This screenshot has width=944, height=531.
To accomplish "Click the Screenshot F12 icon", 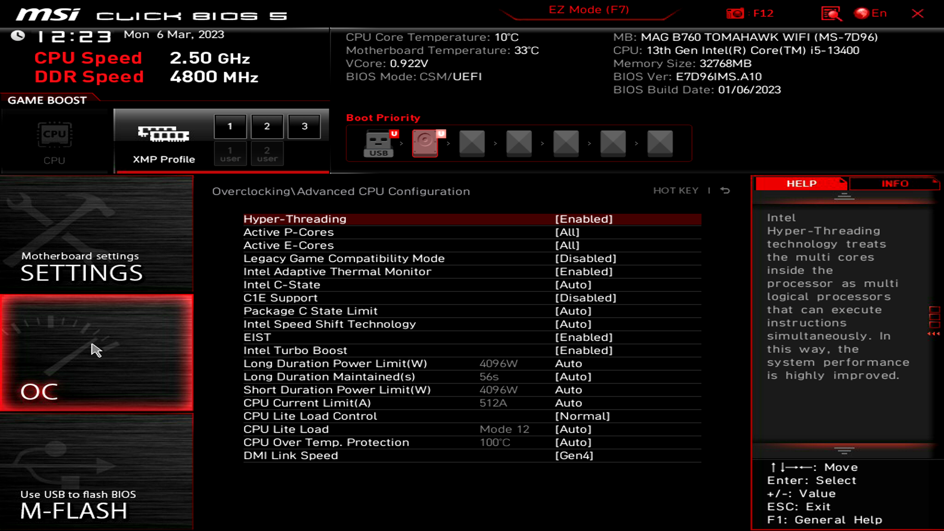I will click(x=734, y=13).
